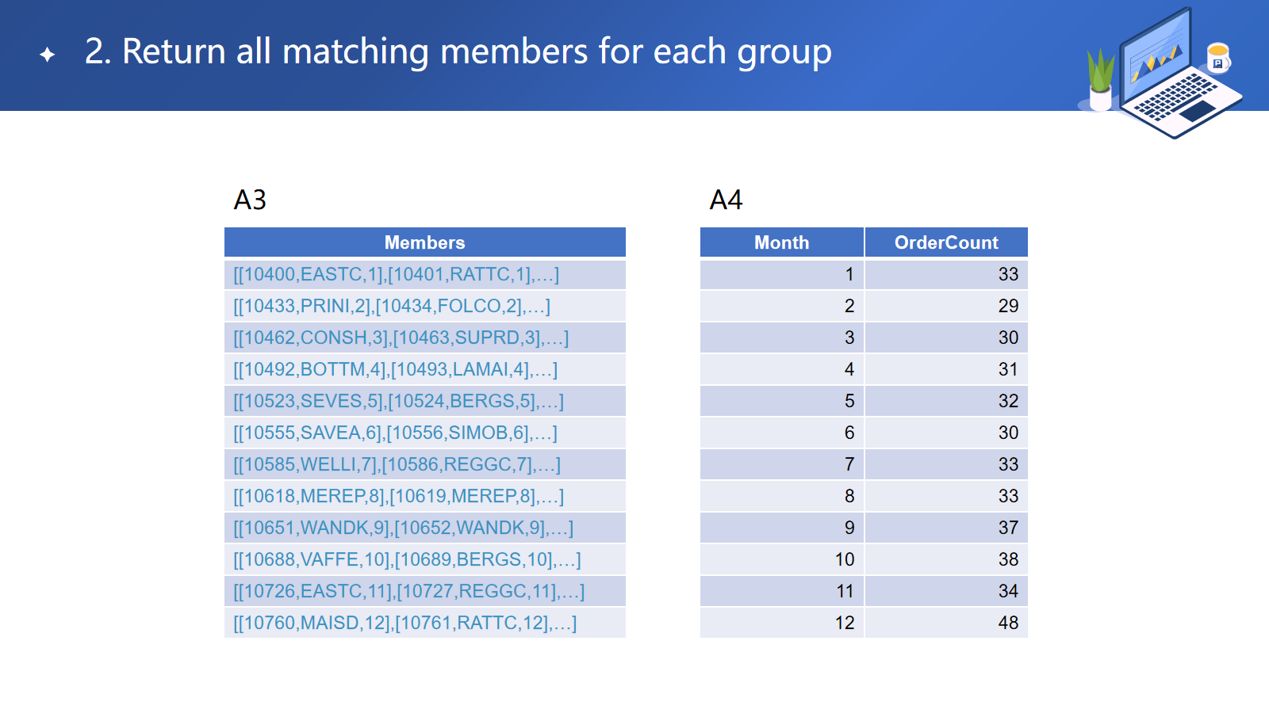Open the members row starting with 10760,MAISD
1269x713 pixels.
pyautogui.click(x=404, y=623)
